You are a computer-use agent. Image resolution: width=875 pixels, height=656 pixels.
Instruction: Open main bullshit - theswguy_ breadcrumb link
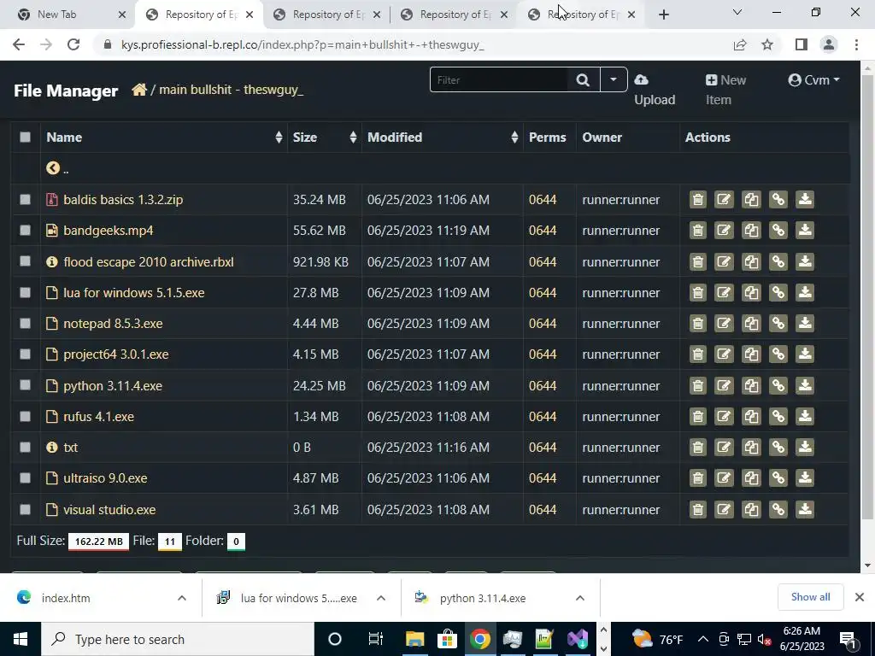231,90
